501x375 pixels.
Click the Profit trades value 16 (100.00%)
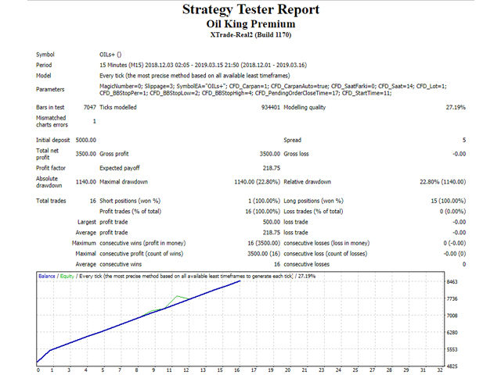click(263, 212)
